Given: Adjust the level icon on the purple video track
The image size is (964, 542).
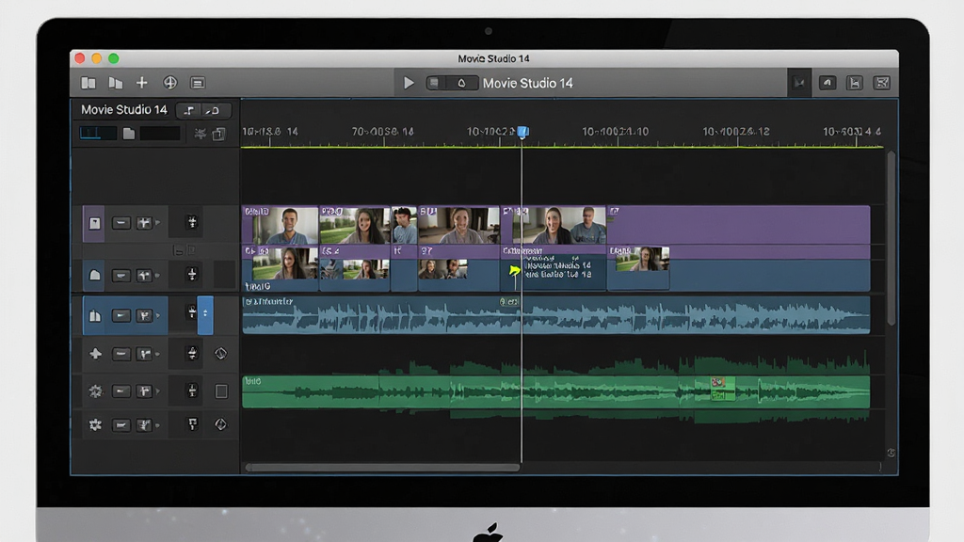Looking at the screenshot, I should tap(192, 222).
